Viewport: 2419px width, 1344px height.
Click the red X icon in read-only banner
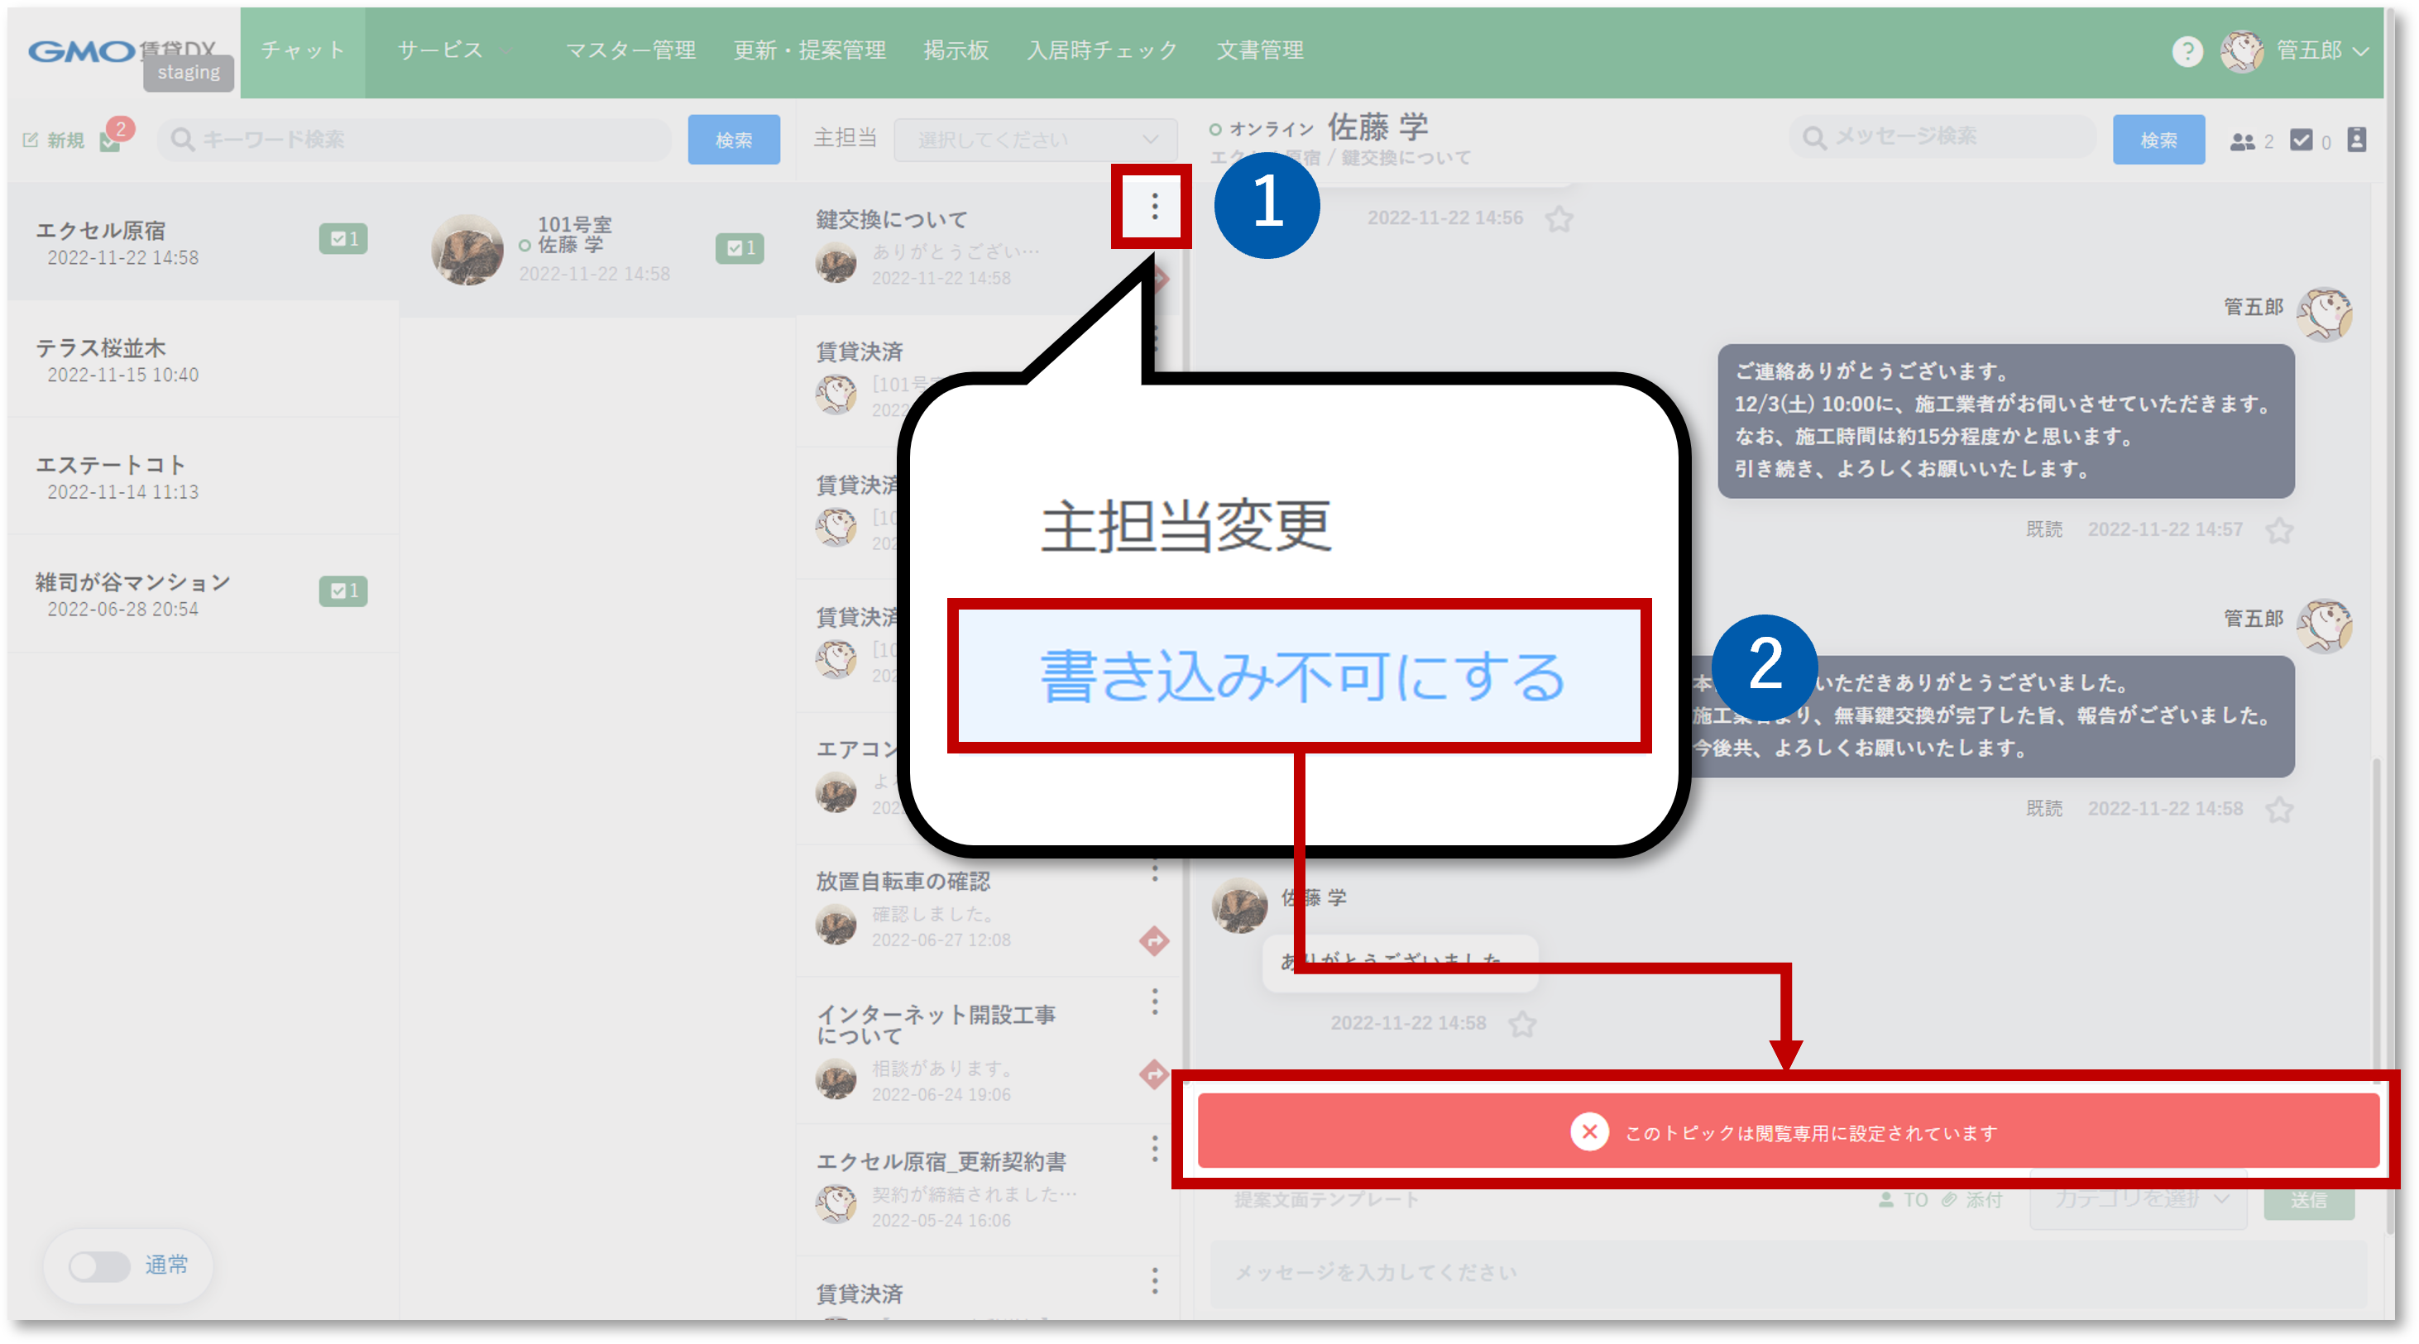1589,1132
